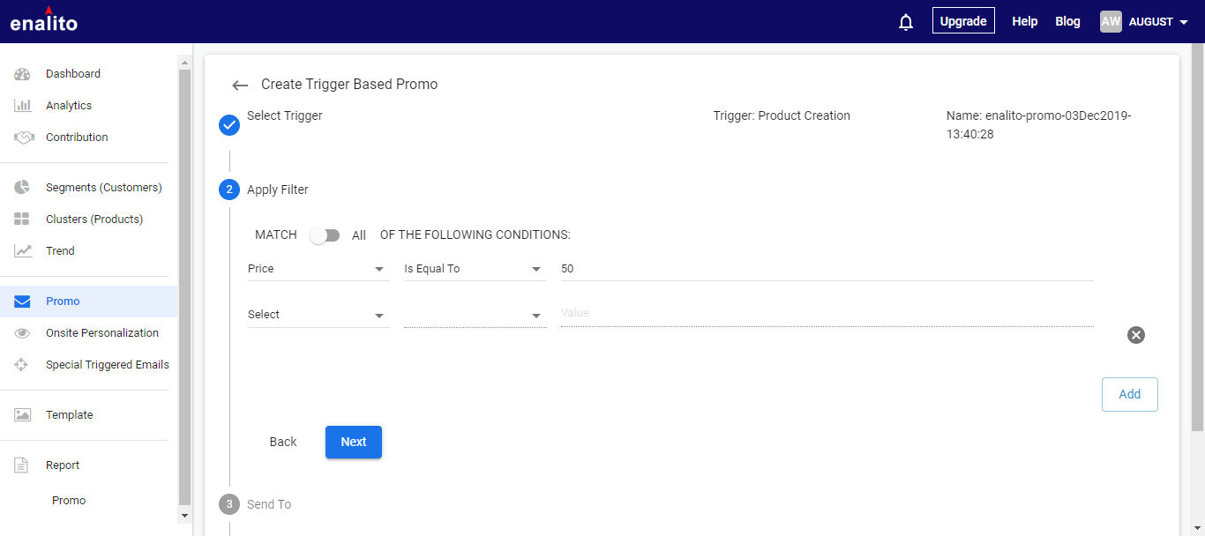
Task: Click the AW user avatar
Action: point(1111,21)
